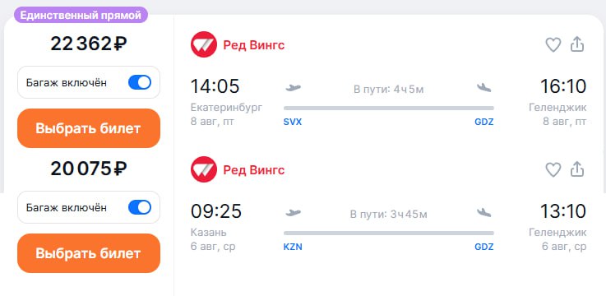Screen dimensions: 606x296
Task: Click the 3ч 45м flight duration bar
Action: click(389, 233)
